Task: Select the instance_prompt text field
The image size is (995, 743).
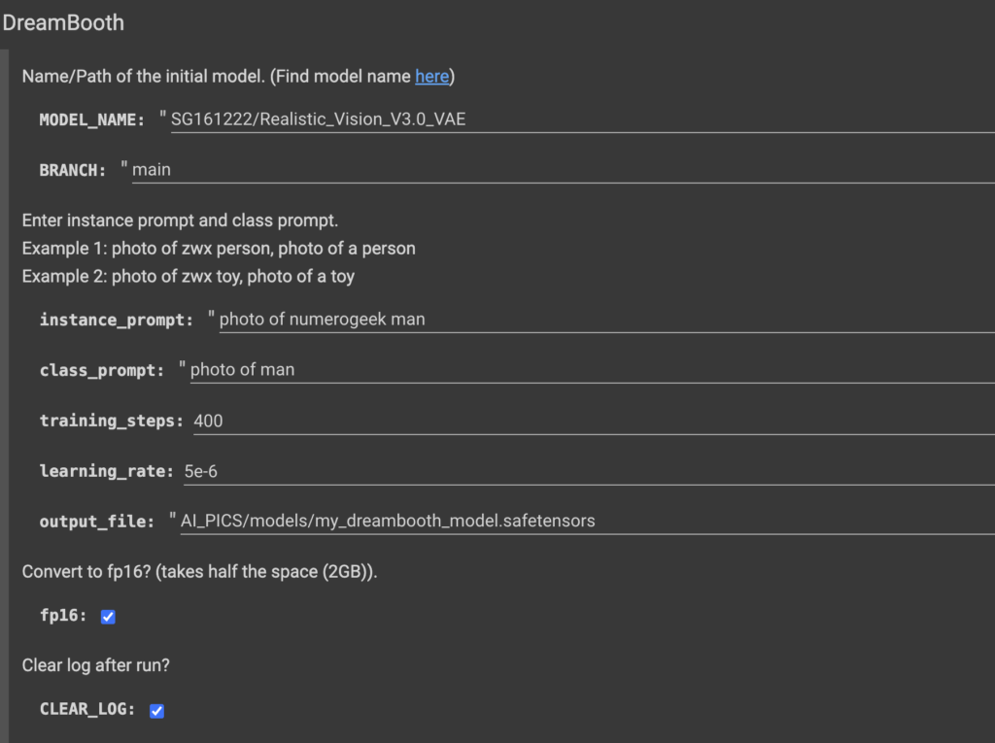Action: 607,320
